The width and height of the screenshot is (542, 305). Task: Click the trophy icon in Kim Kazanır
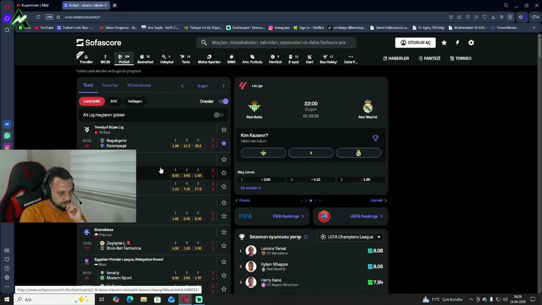pyautogui.click(x=375, y=138)
